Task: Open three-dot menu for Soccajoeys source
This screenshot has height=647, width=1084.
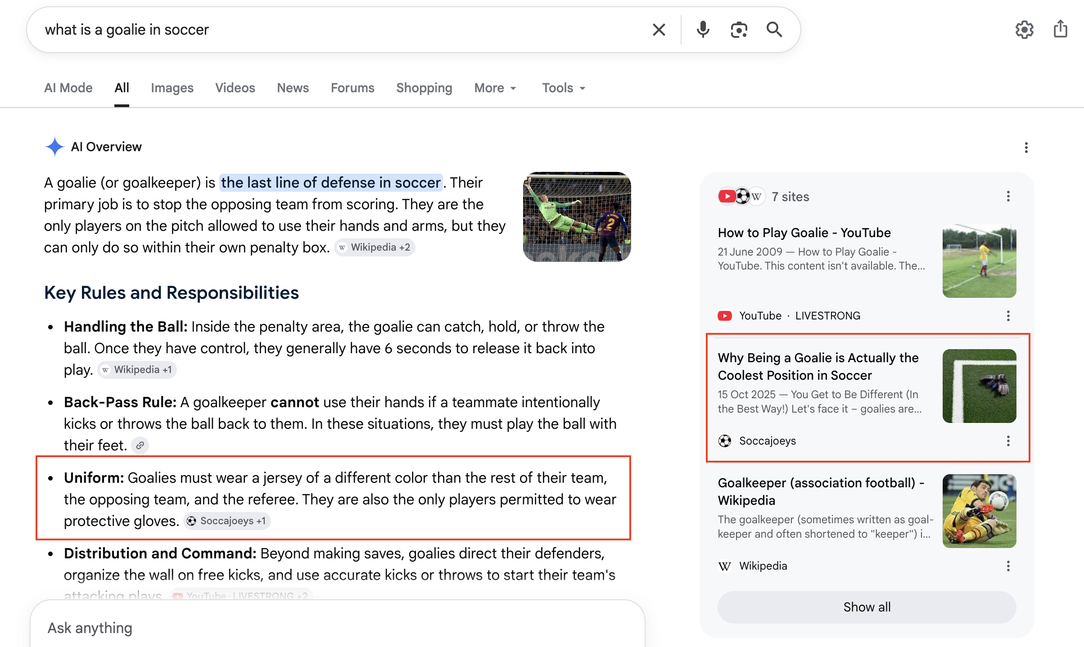Action: pos(1008,441)
